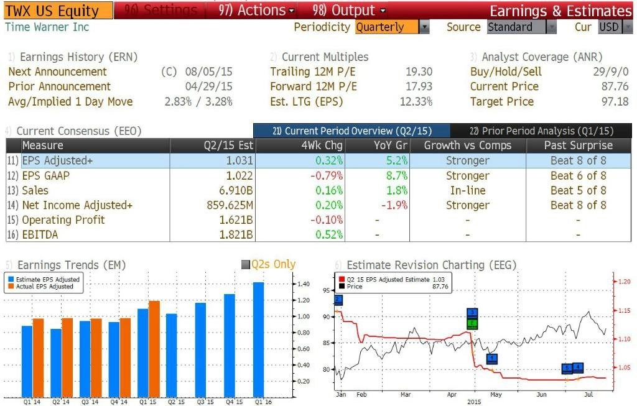Click the orange Actual EPS Adjusted legend swatch

tap(11, 286)
